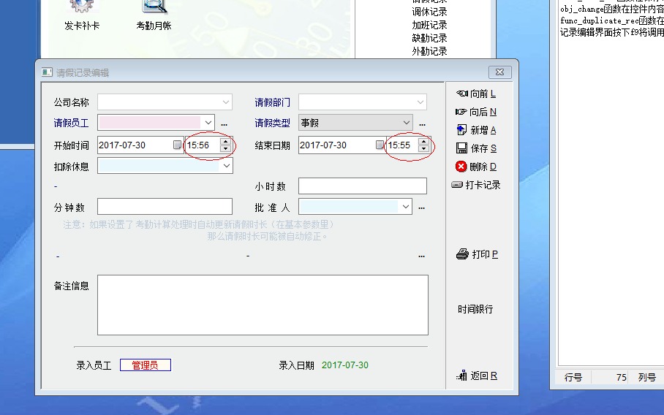Open 打卡记录 punch records
This screenshot has height=415, width=664.
coord(476,185)
